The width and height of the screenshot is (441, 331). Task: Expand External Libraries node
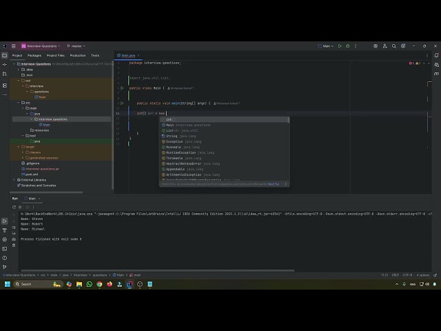[x=14, y=180]
